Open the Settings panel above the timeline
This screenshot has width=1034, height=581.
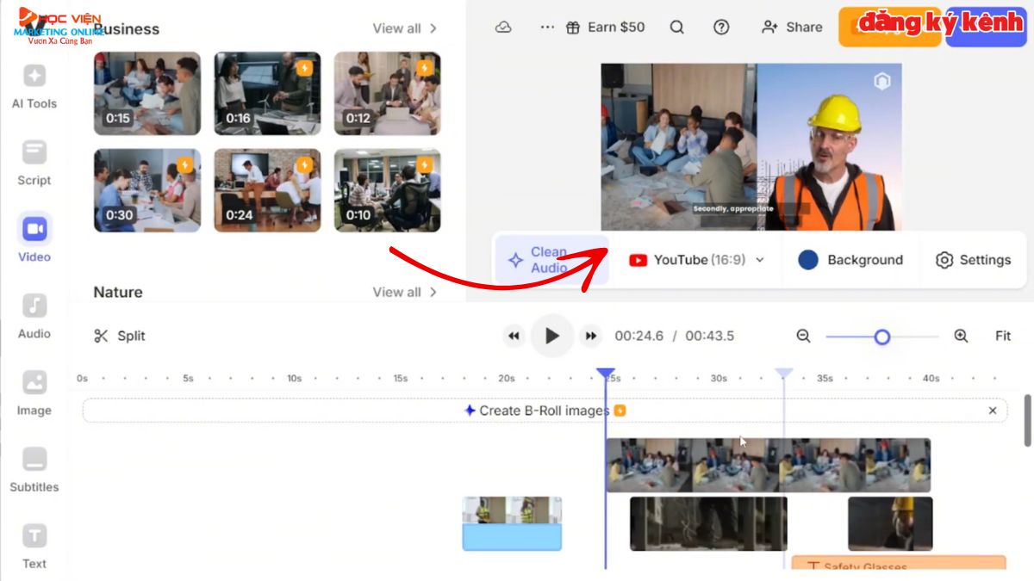[x=974, y=259]
